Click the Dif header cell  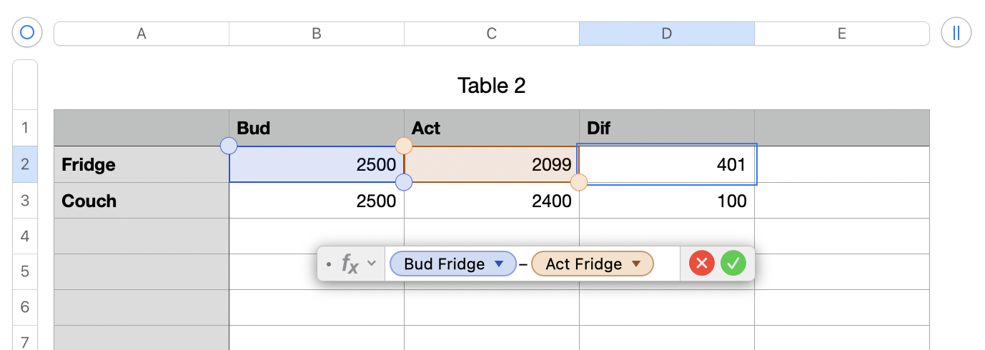click(x=666, y=128)
